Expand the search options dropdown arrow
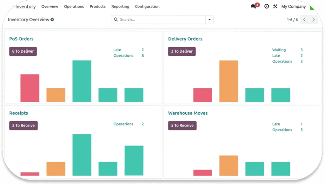Image resolution: width=325 pixels, height=185 pixels. click(209, 20)
